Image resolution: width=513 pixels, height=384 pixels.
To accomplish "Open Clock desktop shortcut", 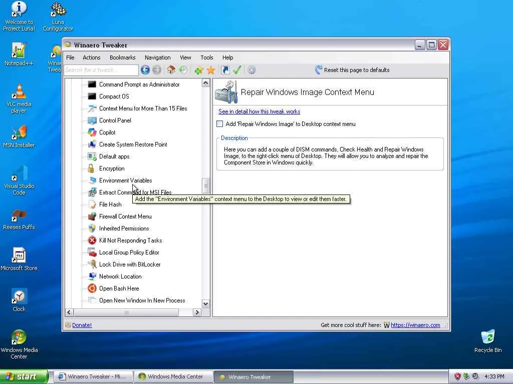I will (19, 300).
